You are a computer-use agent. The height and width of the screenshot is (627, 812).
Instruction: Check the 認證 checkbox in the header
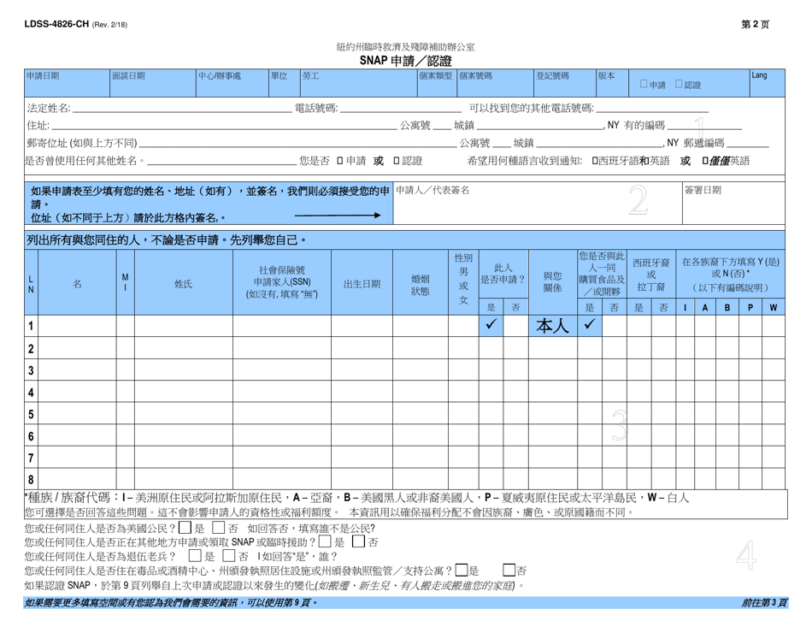coord(679,83)
